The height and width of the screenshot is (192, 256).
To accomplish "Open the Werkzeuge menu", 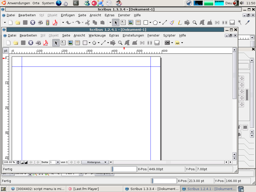I will point(97,35).
